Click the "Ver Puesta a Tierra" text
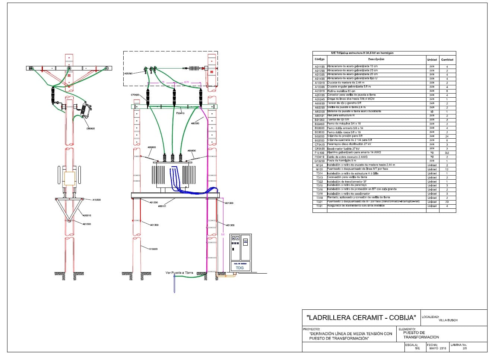This screenshot has width=489, height=353. point(179,273)
